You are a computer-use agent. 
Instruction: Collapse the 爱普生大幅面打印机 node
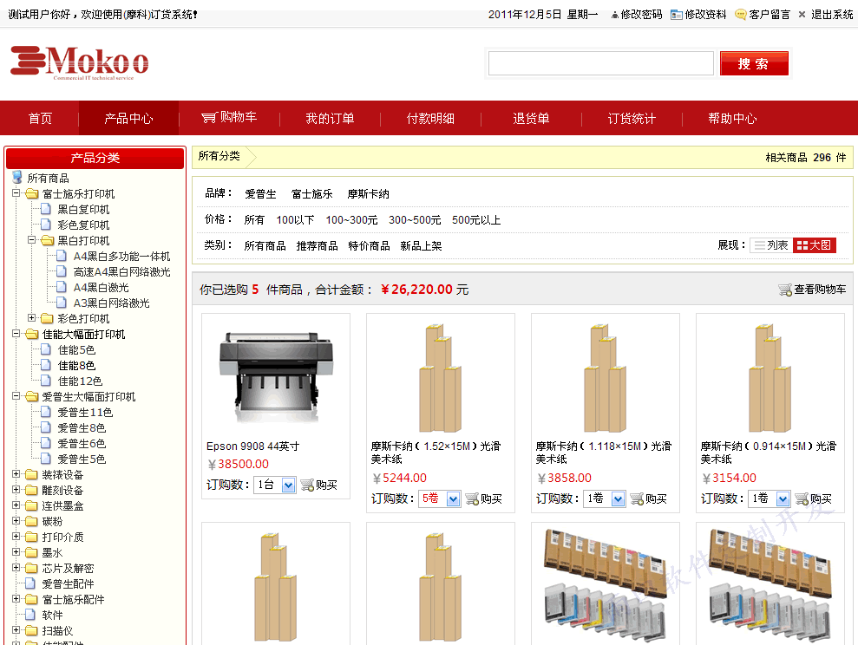coord(16,396)
